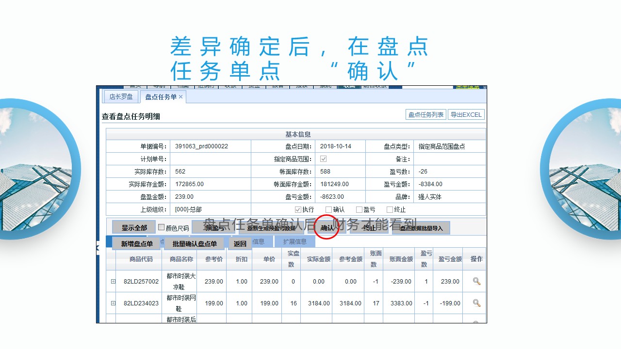This screenshot has height=349, width=621.
Task: Toggle the 颜色尺码 checkbox
Action: click(x=162, y=227)
